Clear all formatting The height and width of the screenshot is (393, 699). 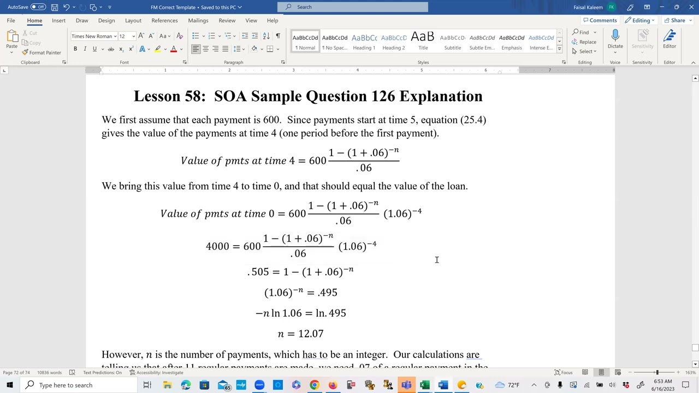pyautogui.click(x=180, y=36)
